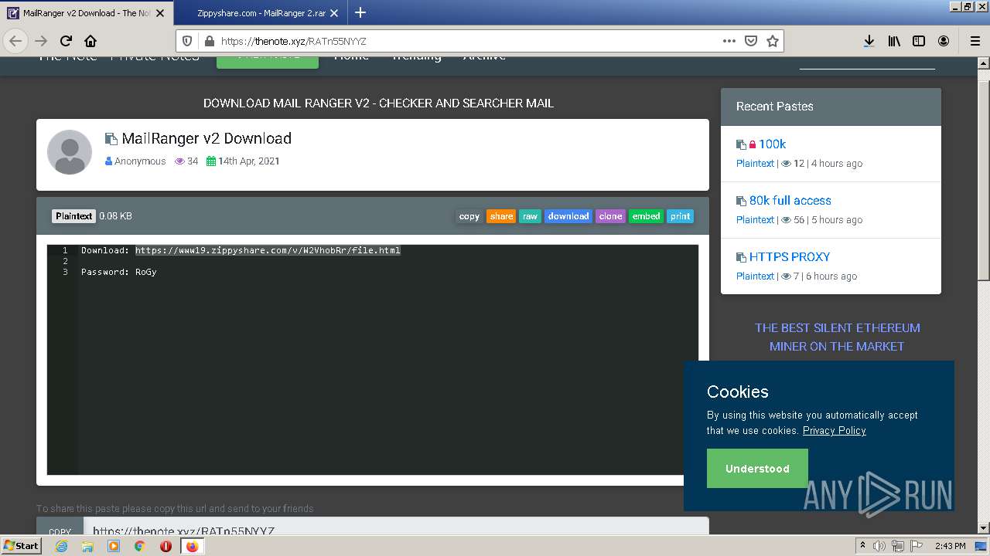
Task: Show tracking protection shield info
Action: (186, 41)
